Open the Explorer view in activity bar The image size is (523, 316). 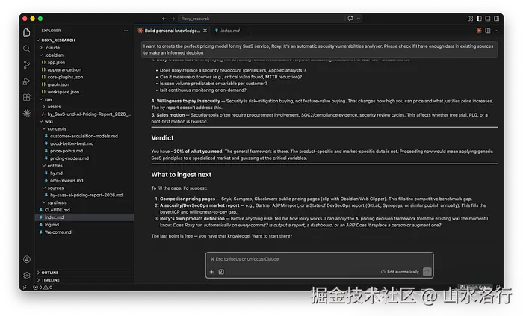click(27, 32)
